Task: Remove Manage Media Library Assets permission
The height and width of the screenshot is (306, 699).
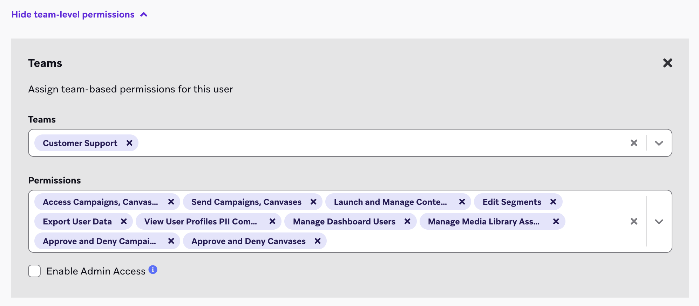Action: 556,221
